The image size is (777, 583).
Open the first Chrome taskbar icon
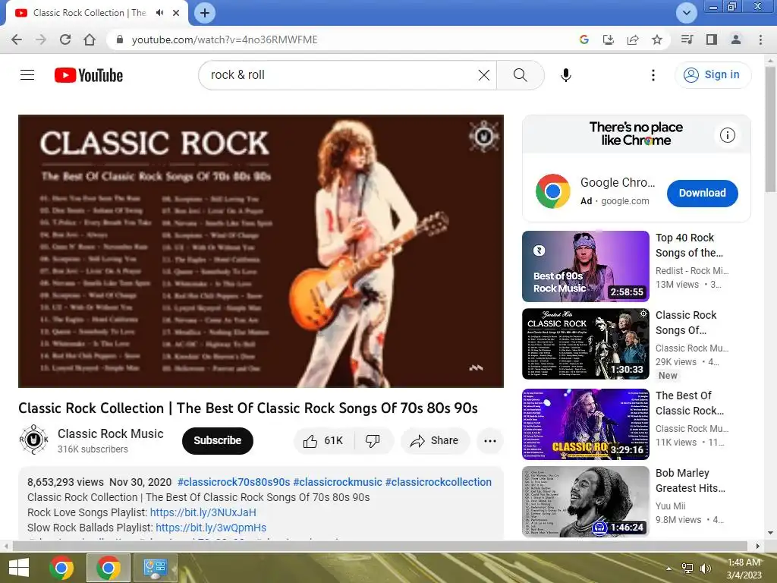61,568
